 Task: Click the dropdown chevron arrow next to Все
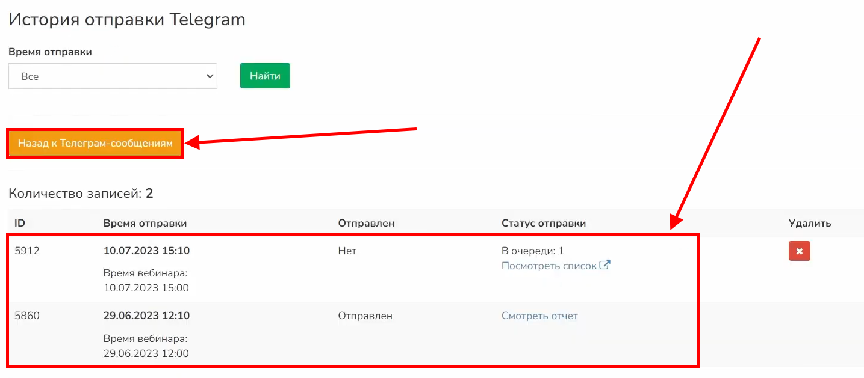pyautogui.click(x=210, y=76)
